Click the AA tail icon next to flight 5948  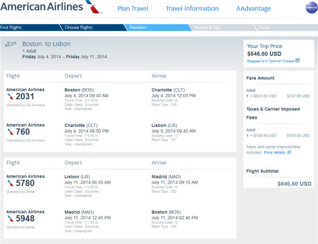pos(10,219)
